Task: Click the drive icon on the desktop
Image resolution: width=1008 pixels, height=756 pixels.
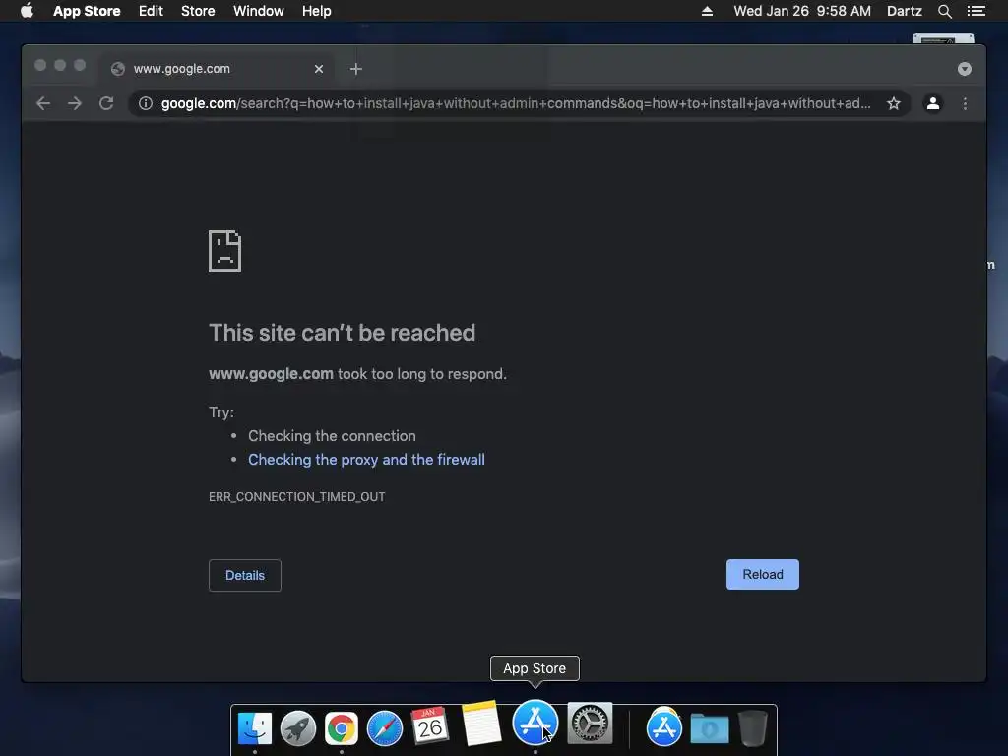Action: point(943,38)
